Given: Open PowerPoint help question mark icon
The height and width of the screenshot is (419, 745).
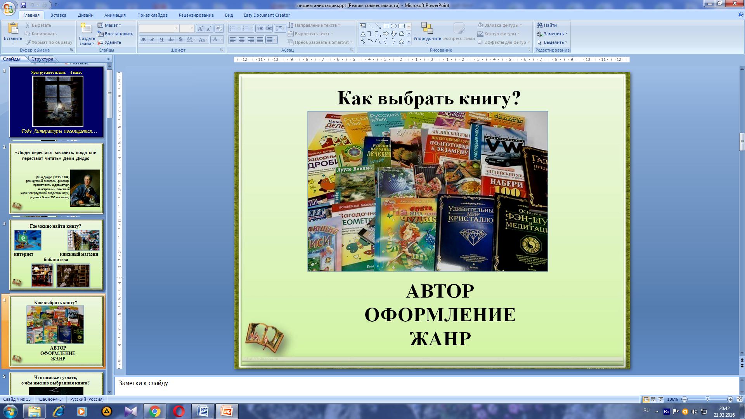Looking at the screenshot, I should pos(741,15).
